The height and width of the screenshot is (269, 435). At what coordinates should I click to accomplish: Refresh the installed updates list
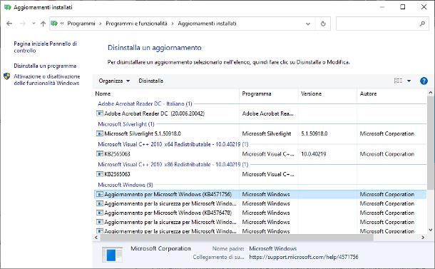(323, 24)
